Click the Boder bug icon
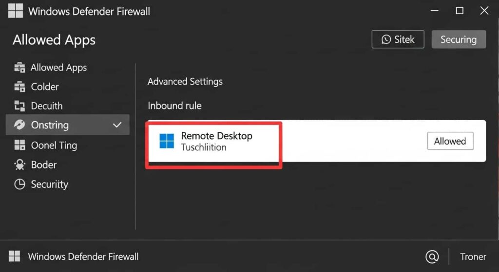 19,164
